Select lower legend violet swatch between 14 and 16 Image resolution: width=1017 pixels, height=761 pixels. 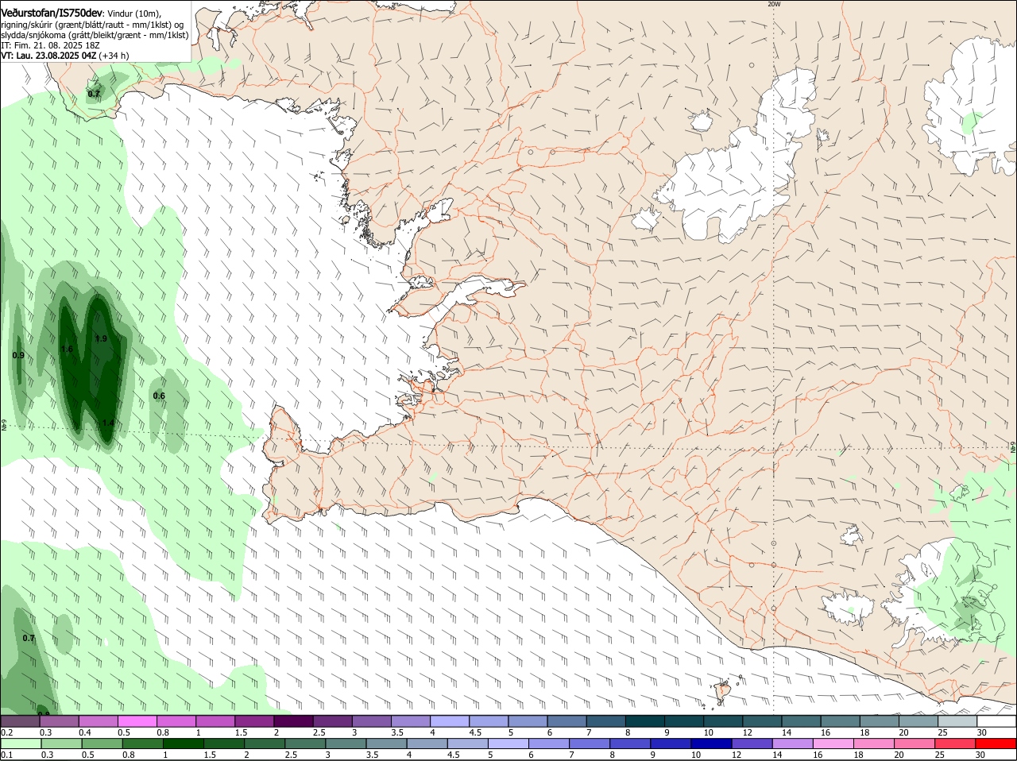(x=793, y=744)
